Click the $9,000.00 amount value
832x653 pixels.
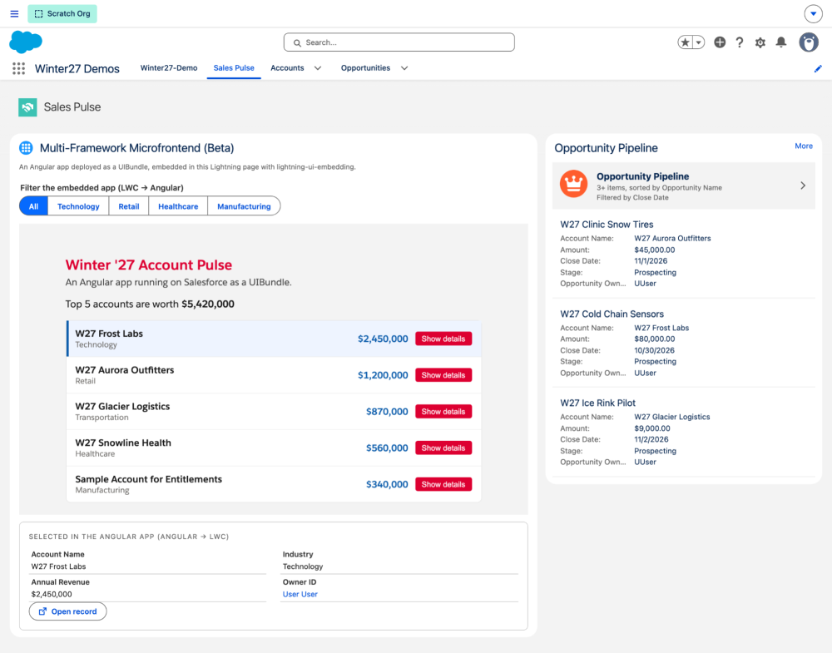click(x=652, y=428)
